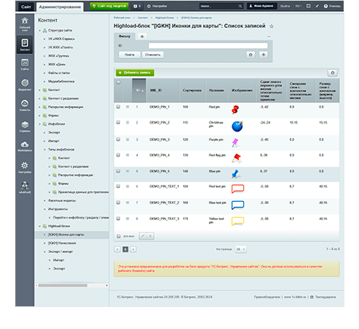Enable the 'For all' checkbox below the table
The height and width of the screenshot is (329, 359).
click(119, 236)
